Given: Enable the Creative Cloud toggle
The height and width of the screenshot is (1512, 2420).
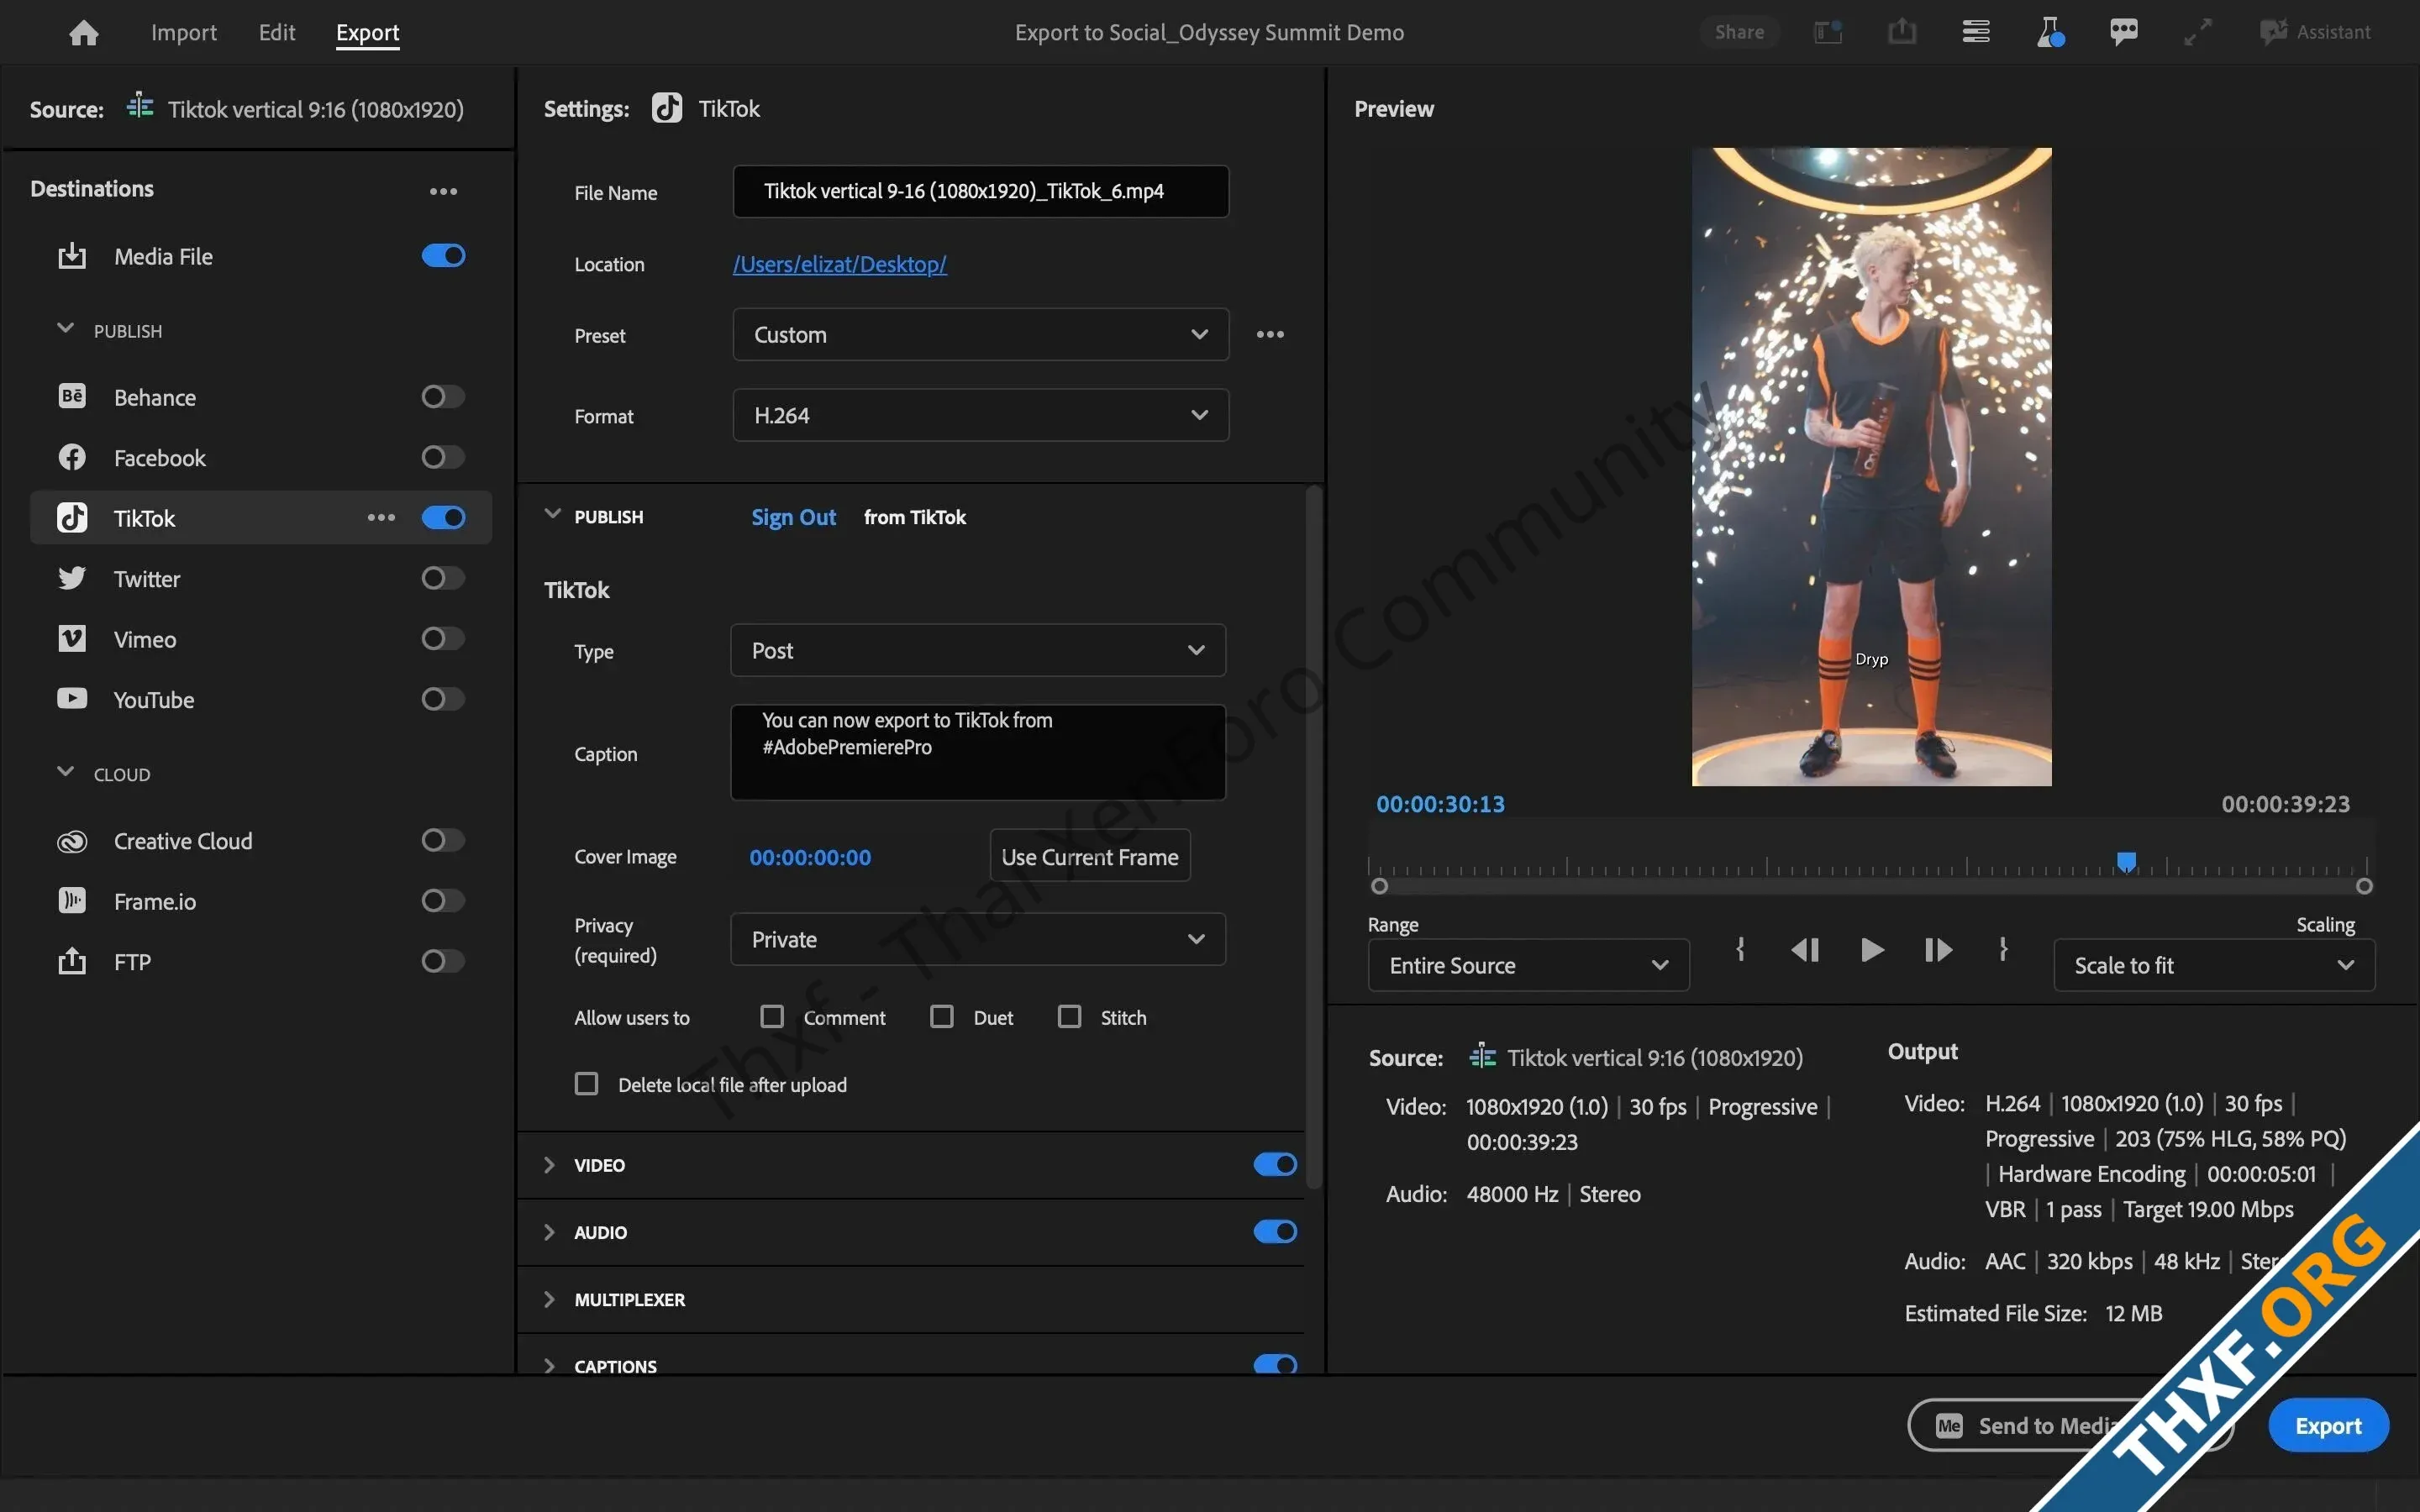Looking at the screenshot, I should pyautogui.click(x=443, y=841).
